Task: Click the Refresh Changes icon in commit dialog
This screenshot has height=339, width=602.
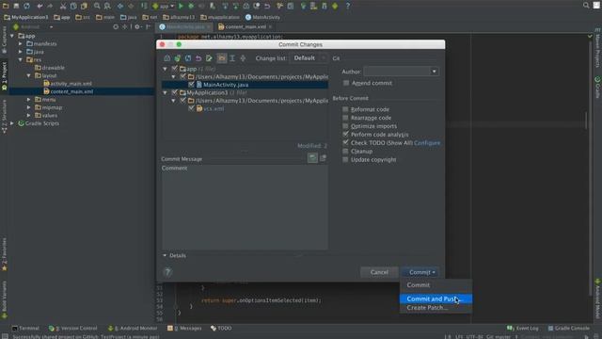Action: [188, 58]
